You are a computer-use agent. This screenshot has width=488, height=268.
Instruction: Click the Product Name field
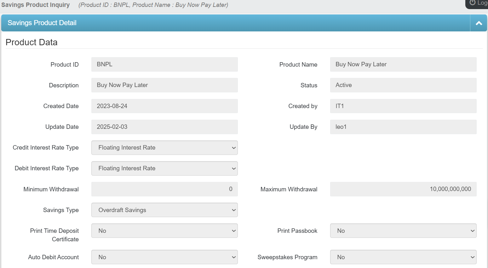coord(403,64)
